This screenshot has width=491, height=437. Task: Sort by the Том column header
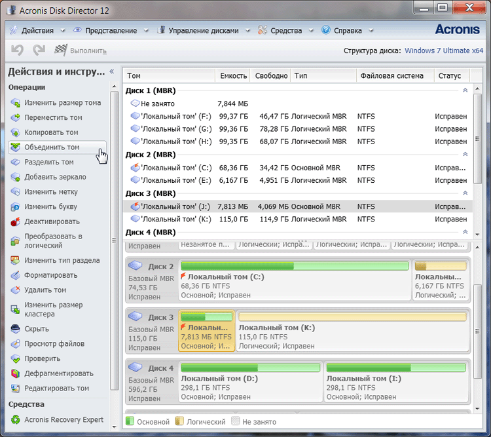coord(169,75)
